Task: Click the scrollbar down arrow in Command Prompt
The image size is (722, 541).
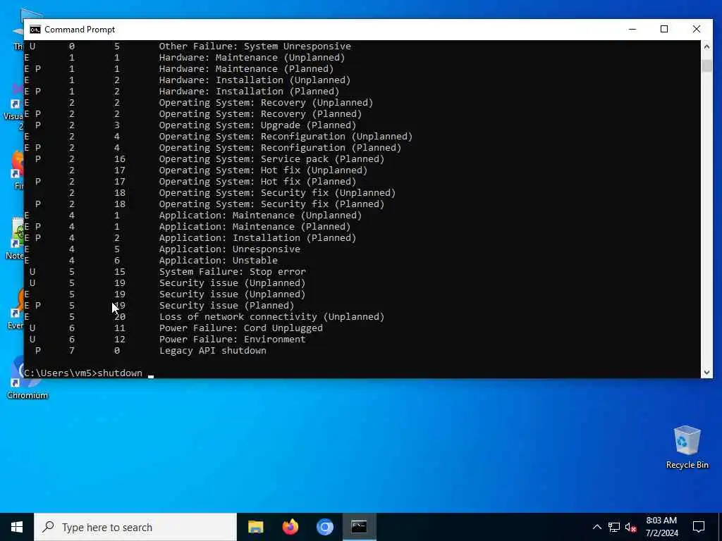Action: (706, 373)
